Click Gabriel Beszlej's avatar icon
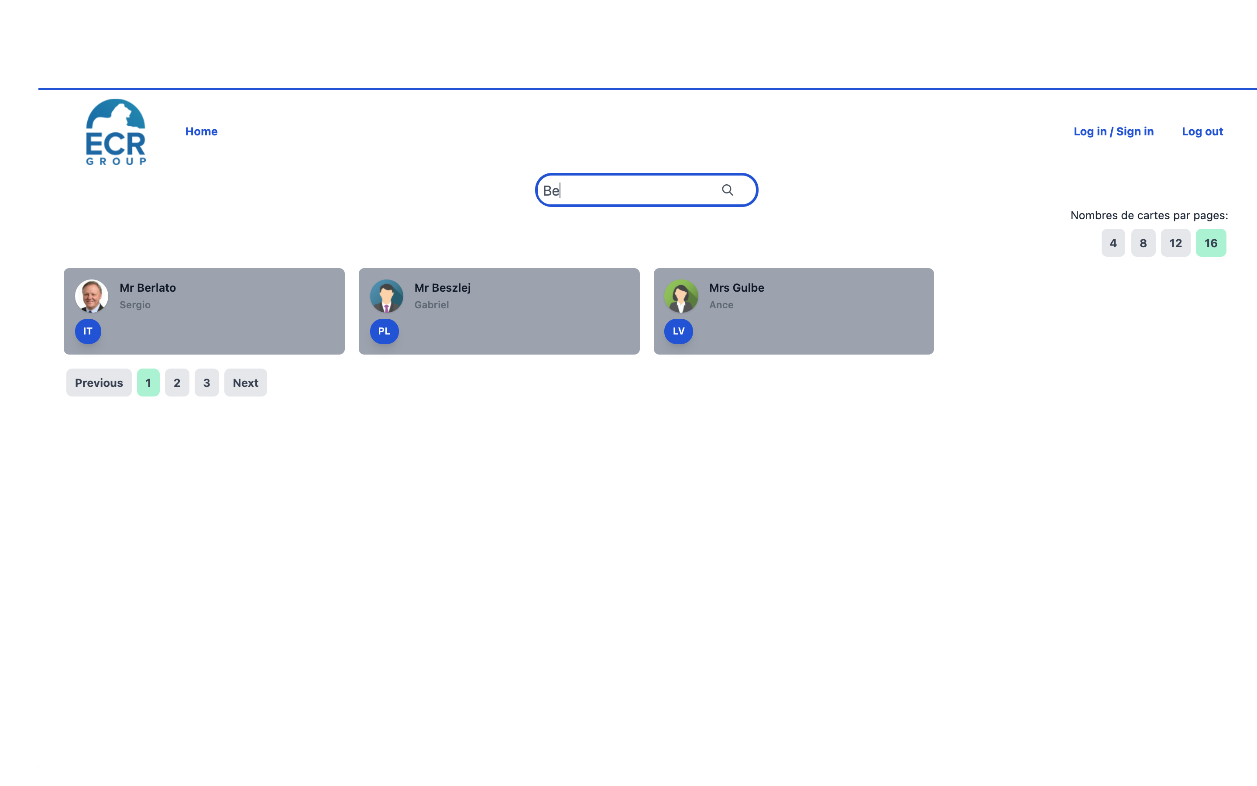The image size is (1257, 786). click(386, 296)
